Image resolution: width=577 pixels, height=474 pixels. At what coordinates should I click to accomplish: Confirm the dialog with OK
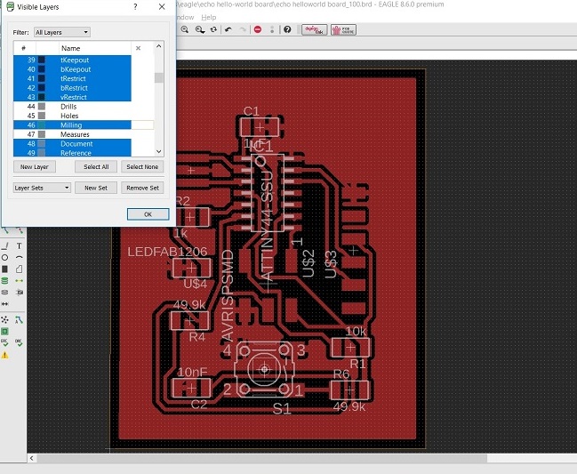tap(148, 214)
